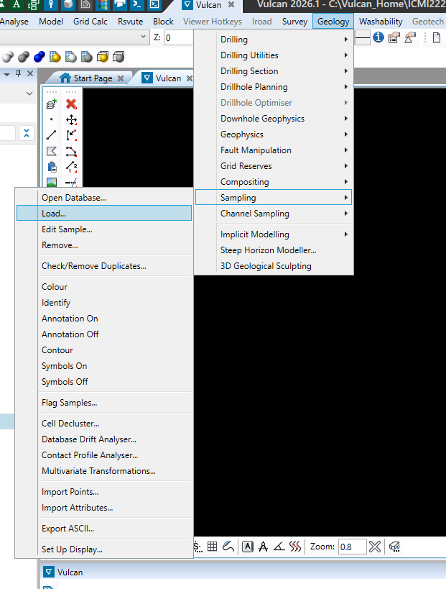
Task: Click the white cube icon in top toolbar
Action: [x=68, y=4]
